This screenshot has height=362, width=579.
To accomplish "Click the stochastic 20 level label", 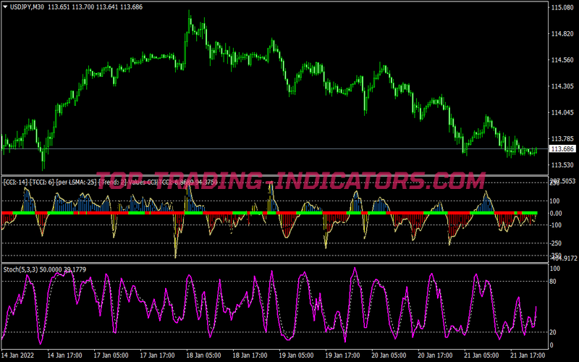I will pyautogui.click(x=553, y=332).
